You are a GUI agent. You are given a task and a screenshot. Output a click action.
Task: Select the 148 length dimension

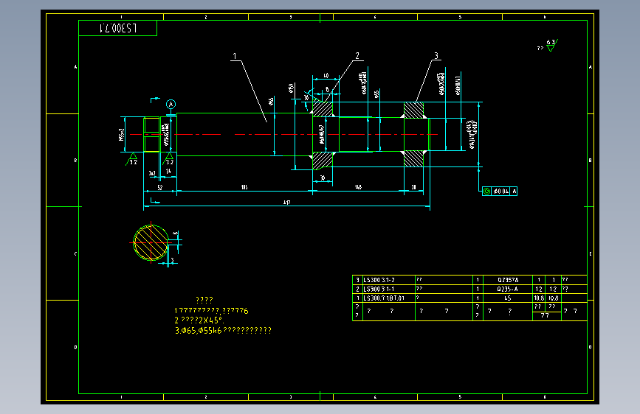pos(358,187)
